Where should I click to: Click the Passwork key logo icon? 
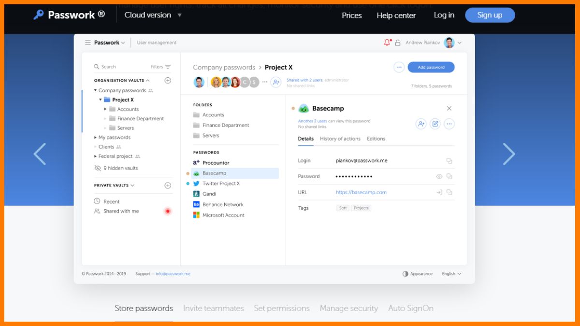[x=39, y=15]
